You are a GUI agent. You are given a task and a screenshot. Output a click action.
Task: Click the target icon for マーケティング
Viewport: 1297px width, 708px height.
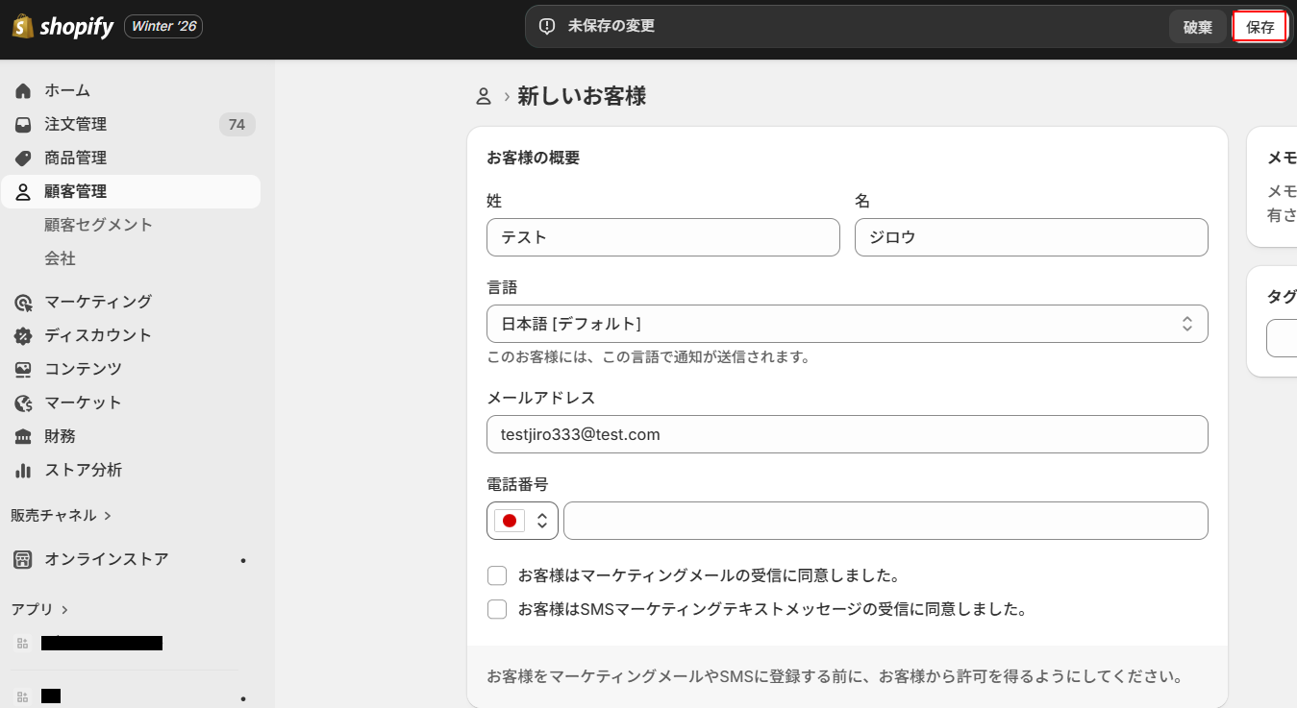pos(23,303)
